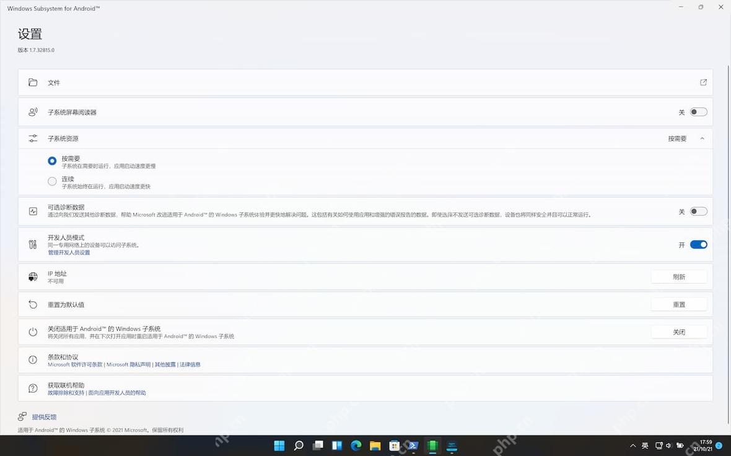The image size is (731, 456).
Task: Open Microsoft Store from taskbar
Action: coord(395,445)
